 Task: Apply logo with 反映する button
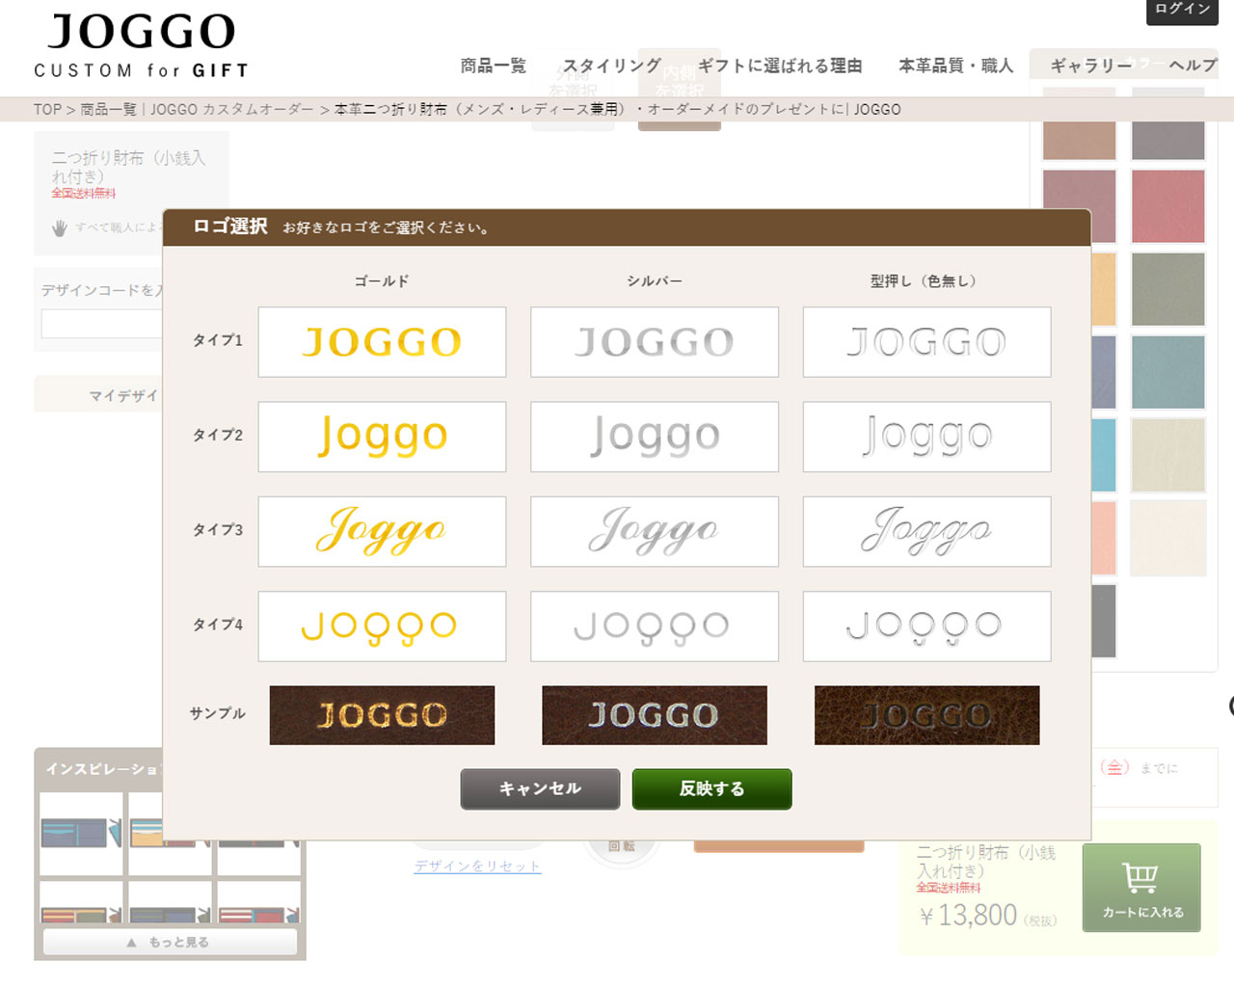click(711, 788)
